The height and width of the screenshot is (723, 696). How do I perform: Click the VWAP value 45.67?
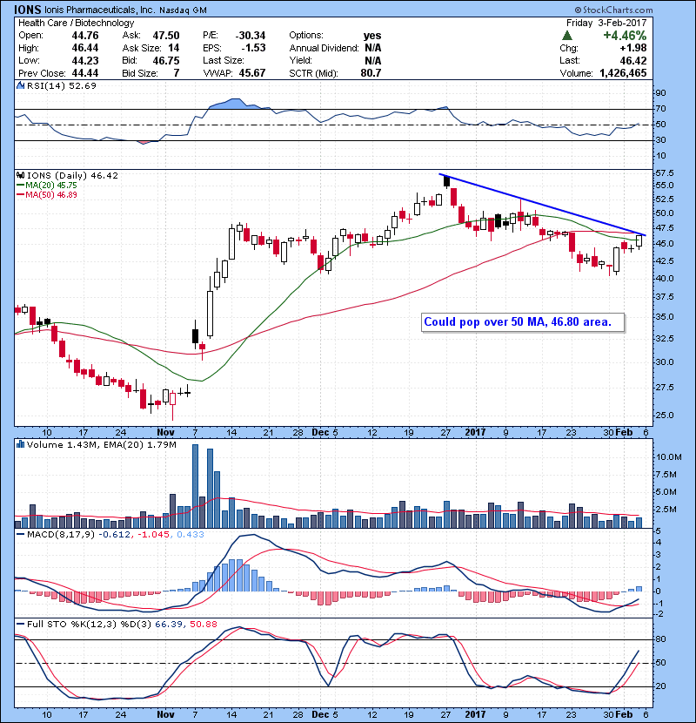[x=252, y=73]
